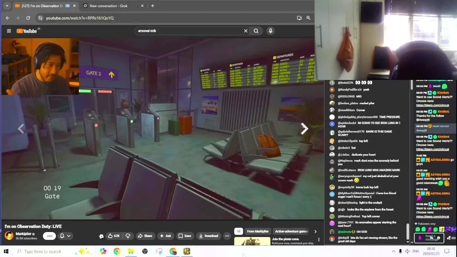Go back in browser history
This screenshot has height=257, width=457.
[7, 18]
